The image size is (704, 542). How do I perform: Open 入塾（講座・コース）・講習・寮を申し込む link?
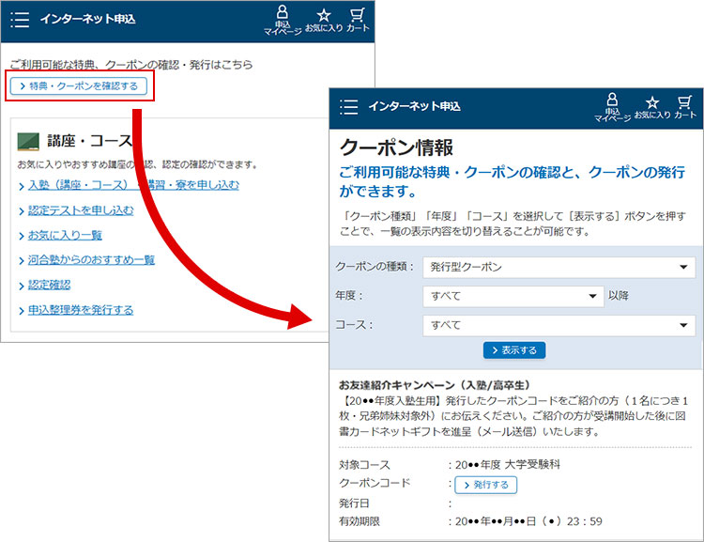click(133, 185)
